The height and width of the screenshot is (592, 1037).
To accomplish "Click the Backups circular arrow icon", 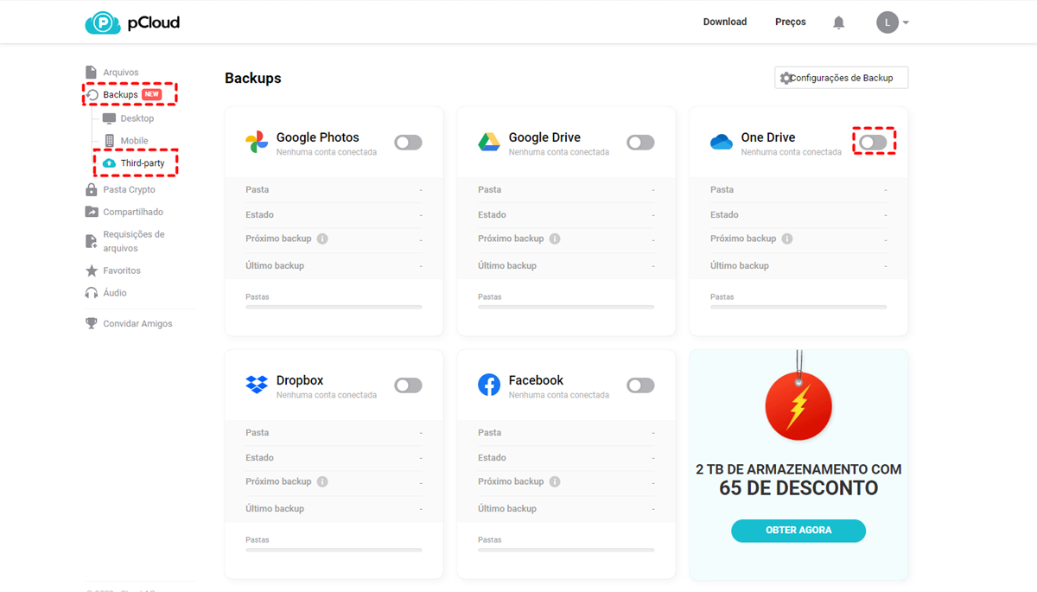I will click(x=92, y=95).
